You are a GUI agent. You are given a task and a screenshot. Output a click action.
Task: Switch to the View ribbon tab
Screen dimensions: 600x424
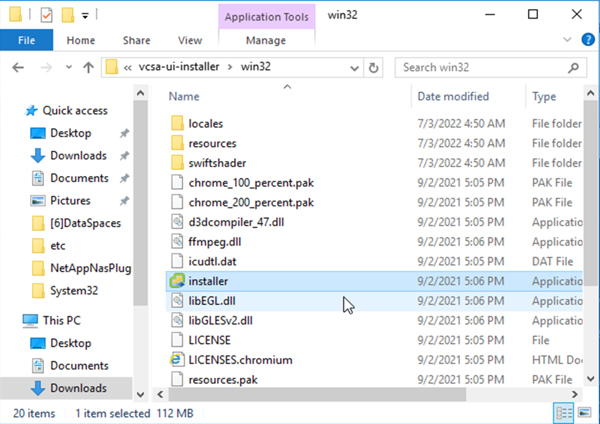[190, 40]
